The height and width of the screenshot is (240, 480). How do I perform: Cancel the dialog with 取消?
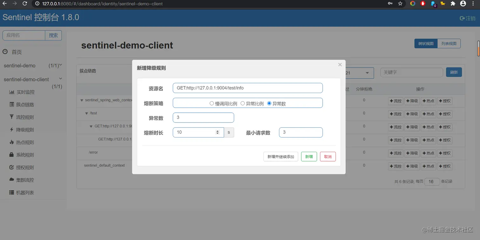coord(328,157)
